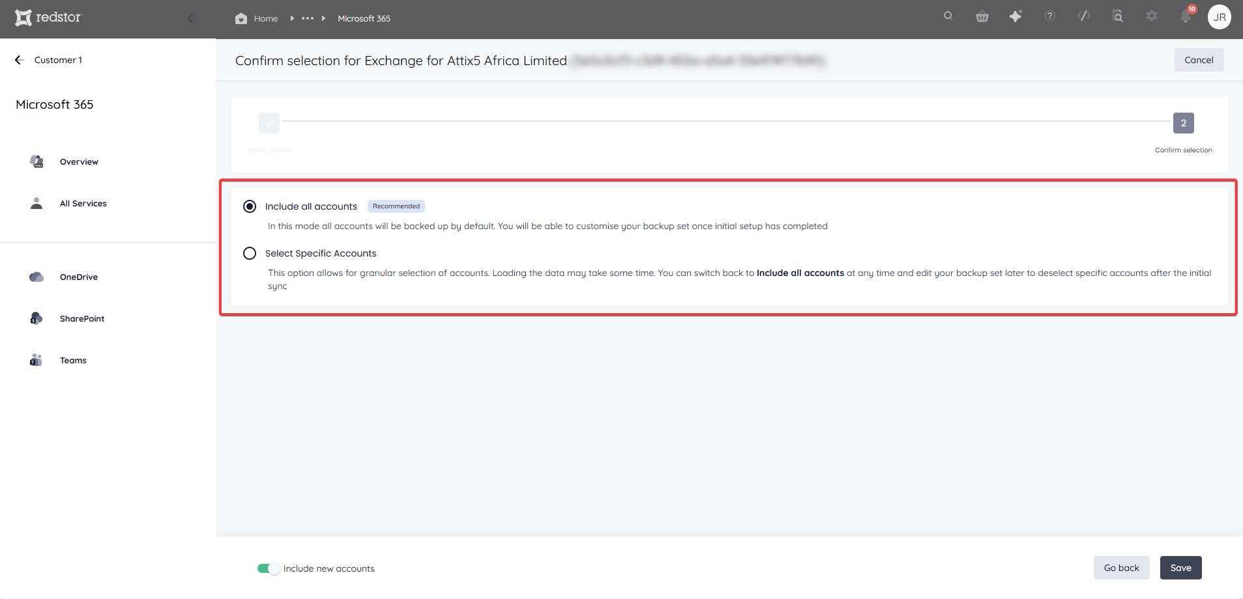Viewport: 1243px width, 599px height.
Task: Click the Teams icon
Action: pos(36,360)
